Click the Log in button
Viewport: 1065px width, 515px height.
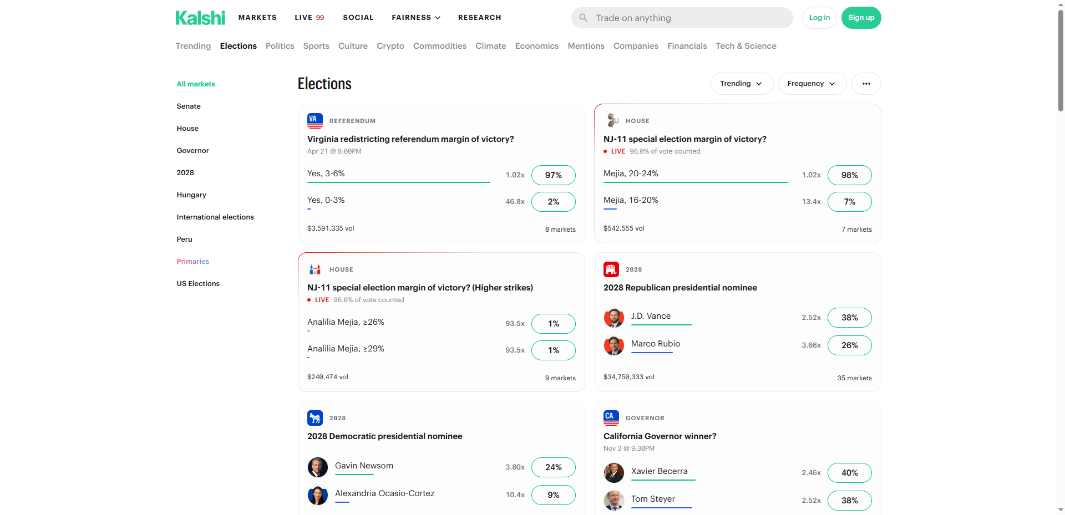[819, 18]
